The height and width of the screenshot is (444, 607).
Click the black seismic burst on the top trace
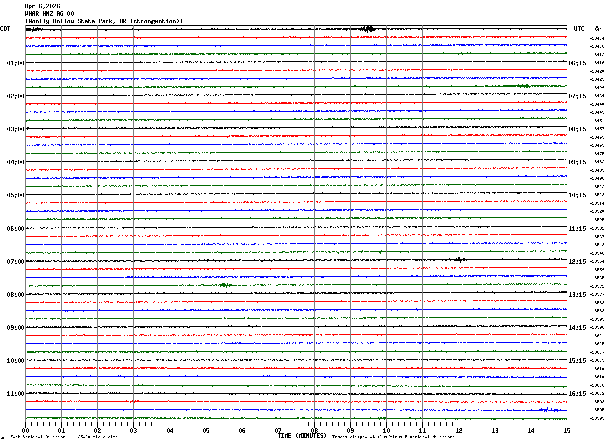(369, 29)
